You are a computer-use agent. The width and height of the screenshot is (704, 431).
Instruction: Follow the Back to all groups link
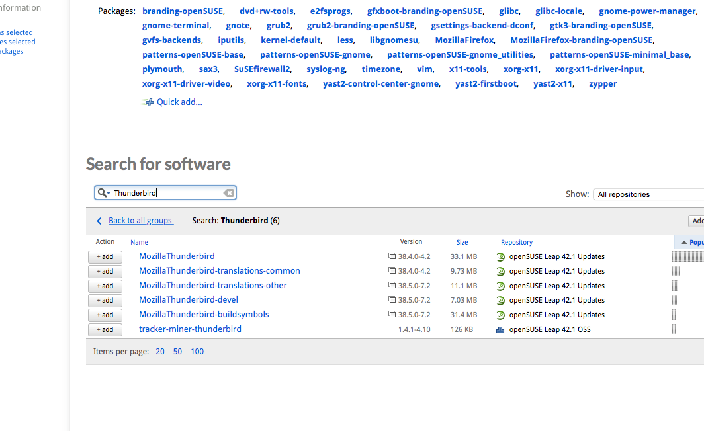click(140, 221)
